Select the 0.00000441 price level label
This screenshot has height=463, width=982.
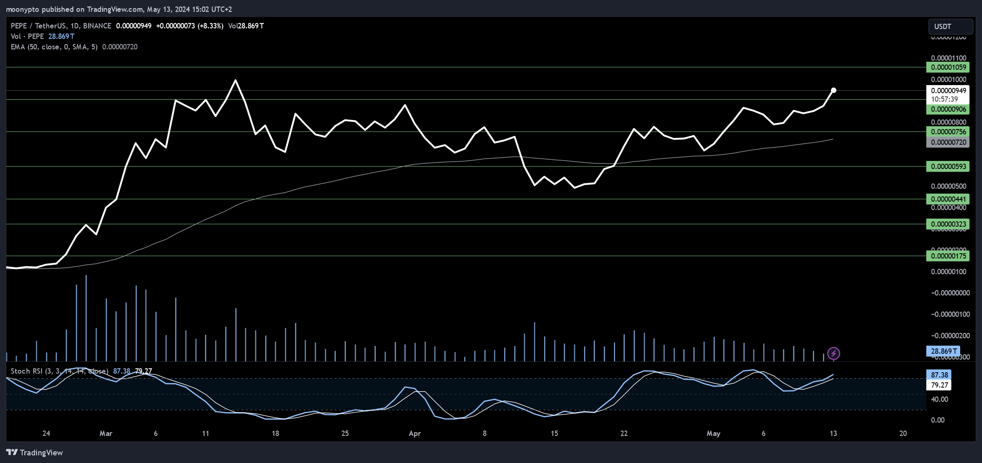948,199
